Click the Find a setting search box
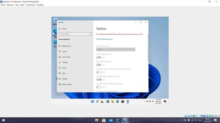This screenshot has height=123, width=220. tap(75, 34)
